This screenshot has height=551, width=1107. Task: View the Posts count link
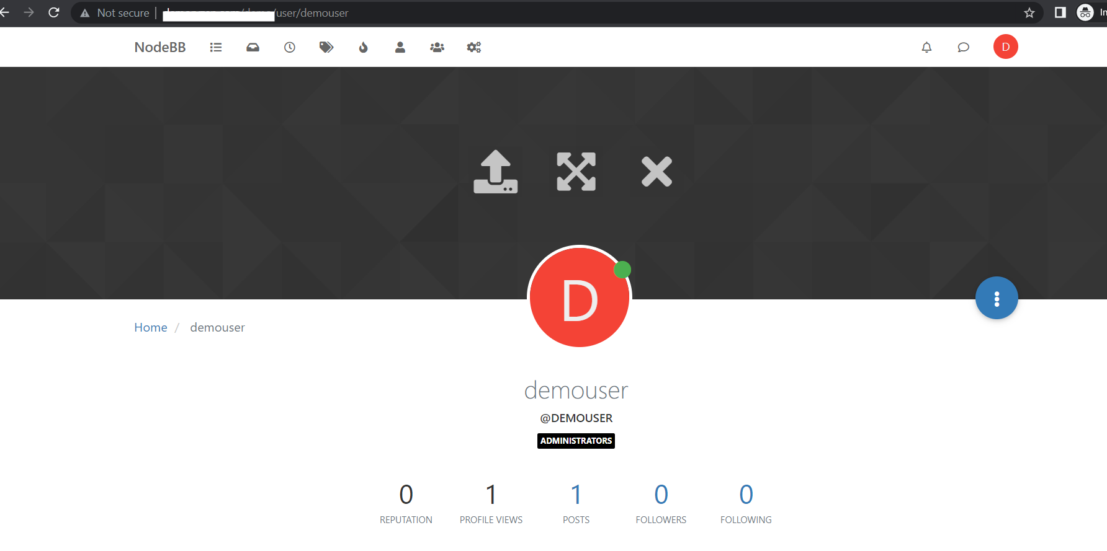(576, 495)
